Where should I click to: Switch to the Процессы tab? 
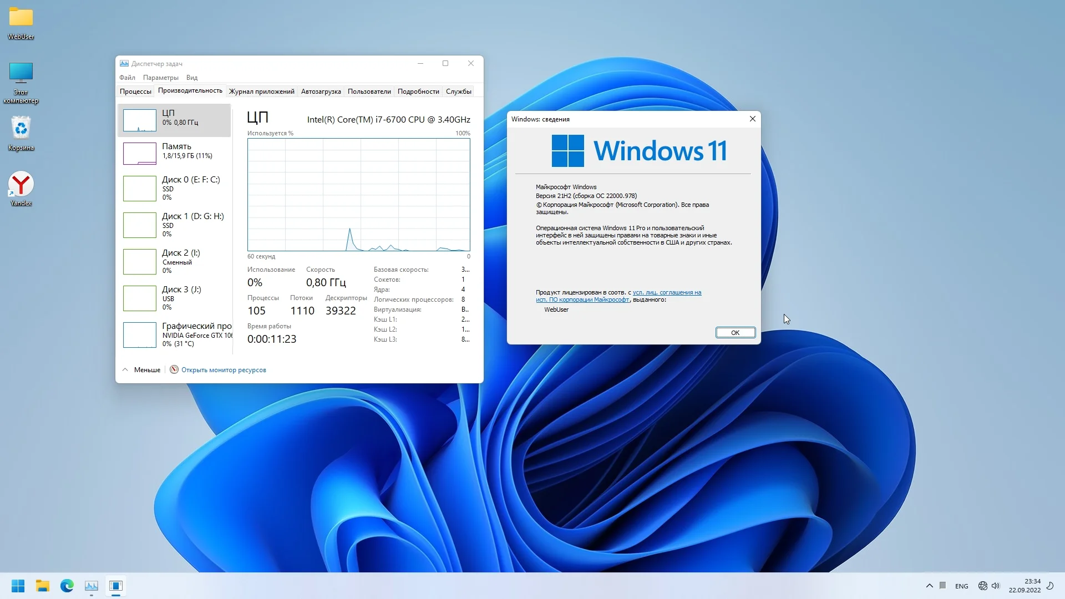[x=135, y=92]
